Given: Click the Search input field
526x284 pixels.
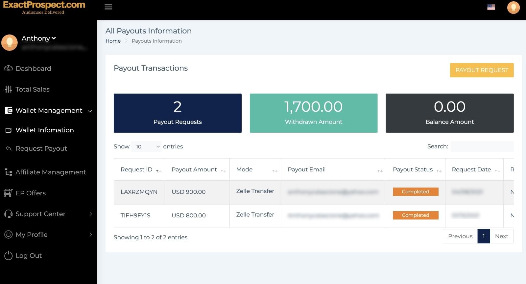Looking at the screenshot, I should (x=482, y=146).
